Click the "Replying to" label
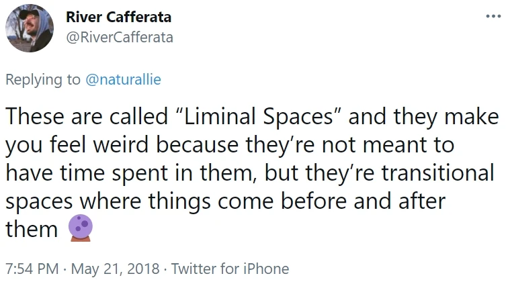Screen dimensions: 508x282 pos(42,80)
